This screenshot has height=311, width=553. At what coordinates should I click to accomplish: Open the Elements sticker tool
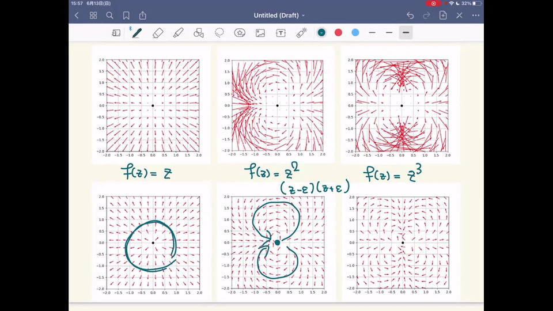(240, 33)
